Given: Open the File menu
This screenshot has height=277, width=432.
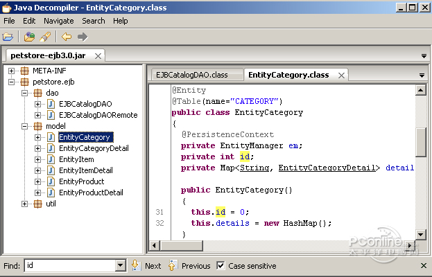Looking at the screenshot, I should [9, 21].
